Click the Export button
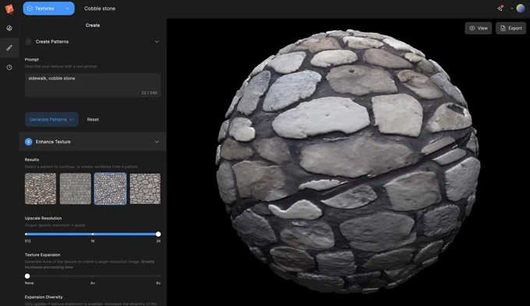 point(511,28)
